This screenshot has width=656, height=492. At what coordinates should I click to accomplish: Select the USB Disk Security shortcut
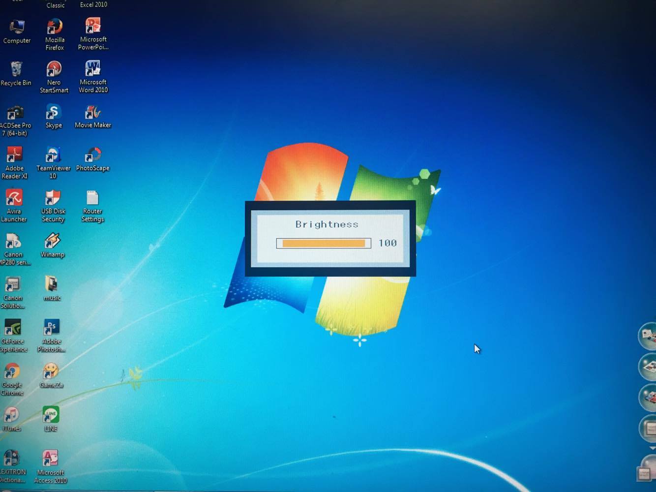pos(53,206)
